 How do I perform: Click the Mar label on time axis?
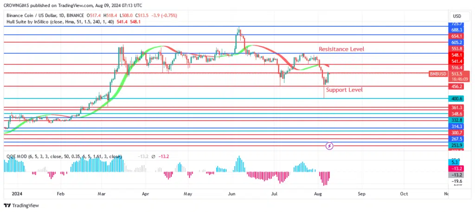[x=102, y=195]
